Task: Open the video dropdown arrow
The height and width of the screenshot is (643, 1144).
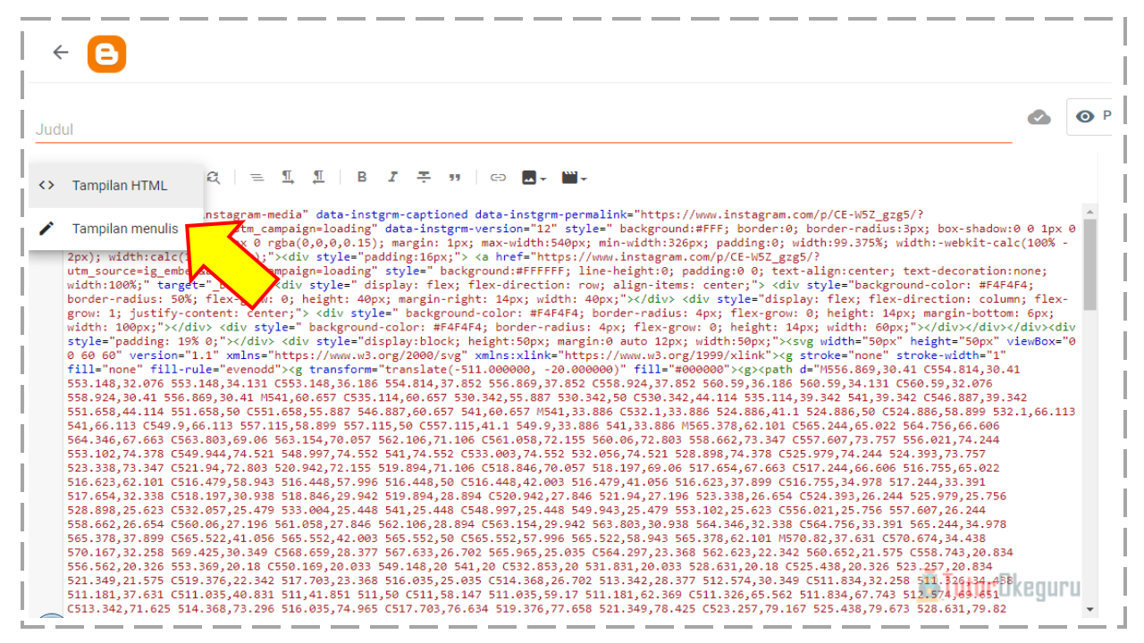Action: click(x=583, y=179)
